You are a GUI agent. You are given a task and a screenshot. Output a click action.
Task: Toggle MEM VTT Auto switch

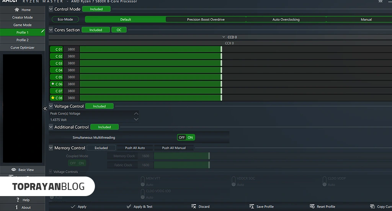click(142, 181)
